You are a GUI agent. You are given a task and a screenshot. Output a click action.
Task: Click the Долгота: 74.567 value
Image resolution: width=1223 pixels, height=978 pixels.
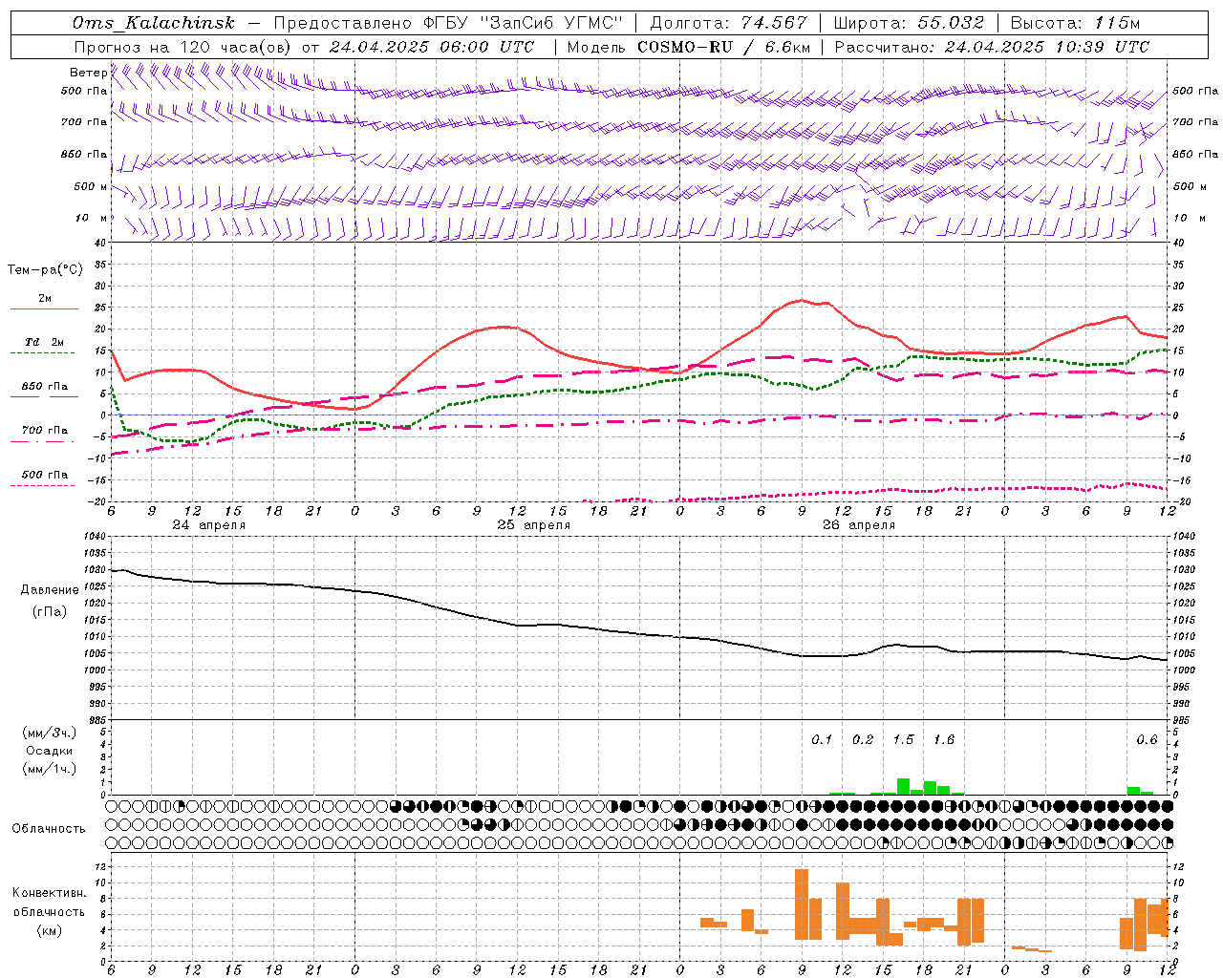click(729, 23)
